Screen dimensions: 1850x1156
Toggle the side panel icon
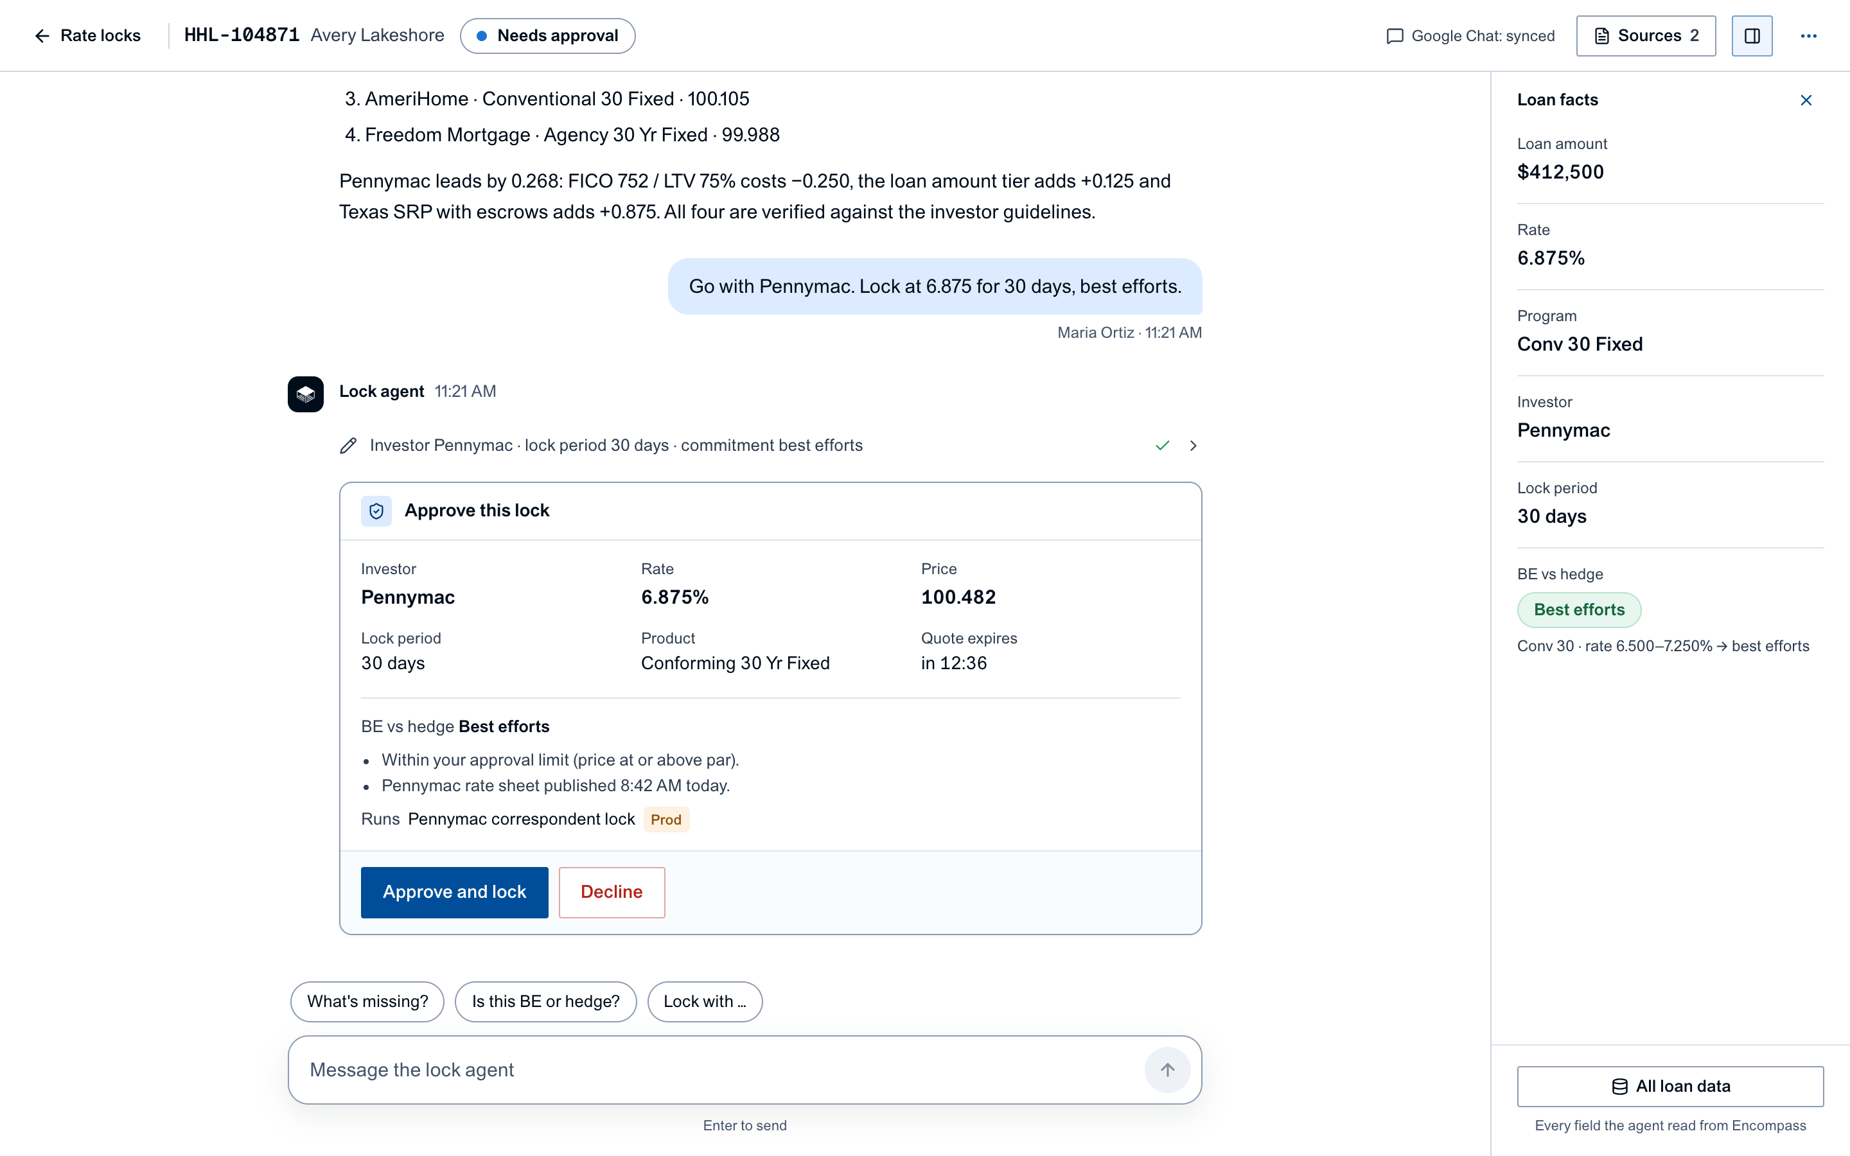(x=1752, y=36)
